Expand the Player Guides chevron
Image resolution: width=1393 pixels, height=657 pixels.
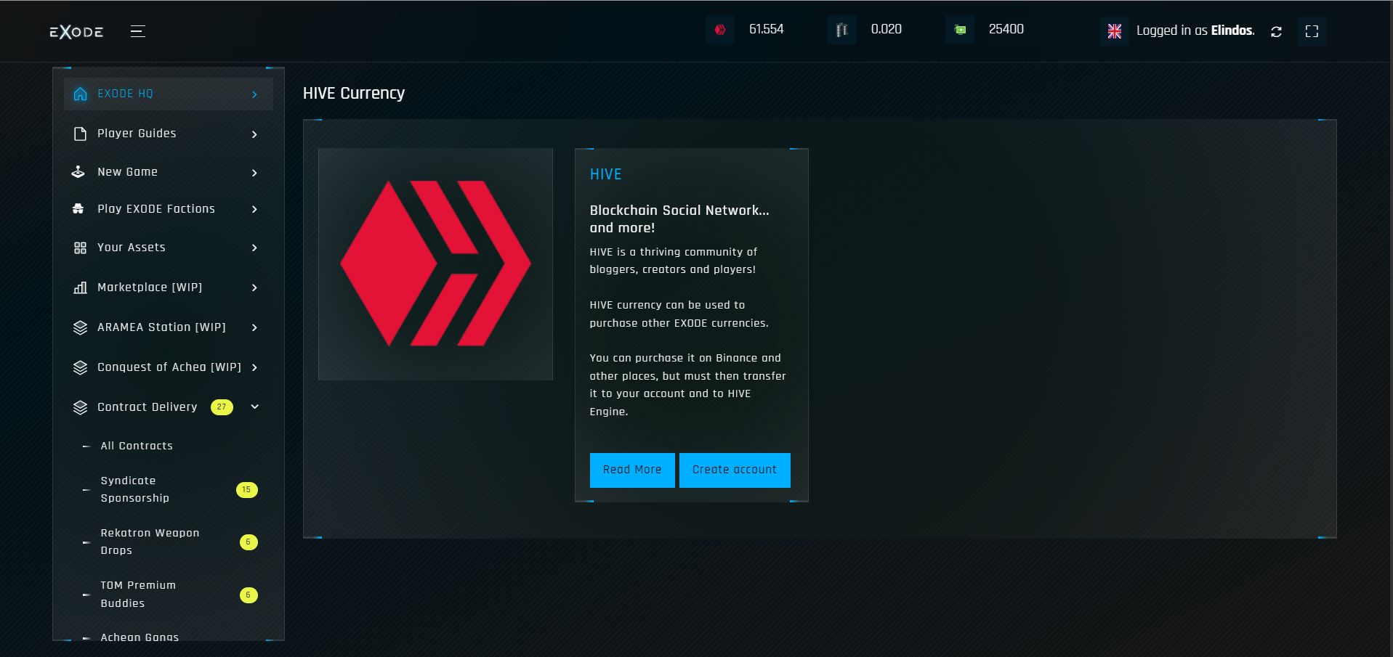[x=254, y=134]
